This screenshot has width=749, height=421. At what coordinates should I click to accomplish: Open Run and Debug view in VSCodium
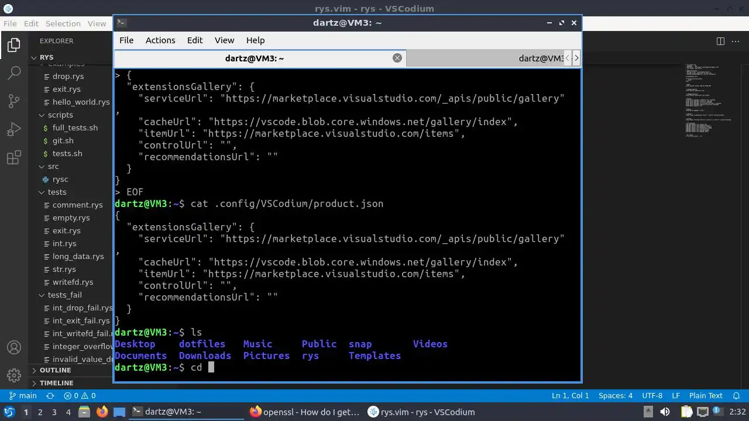[x=14, y=129]
